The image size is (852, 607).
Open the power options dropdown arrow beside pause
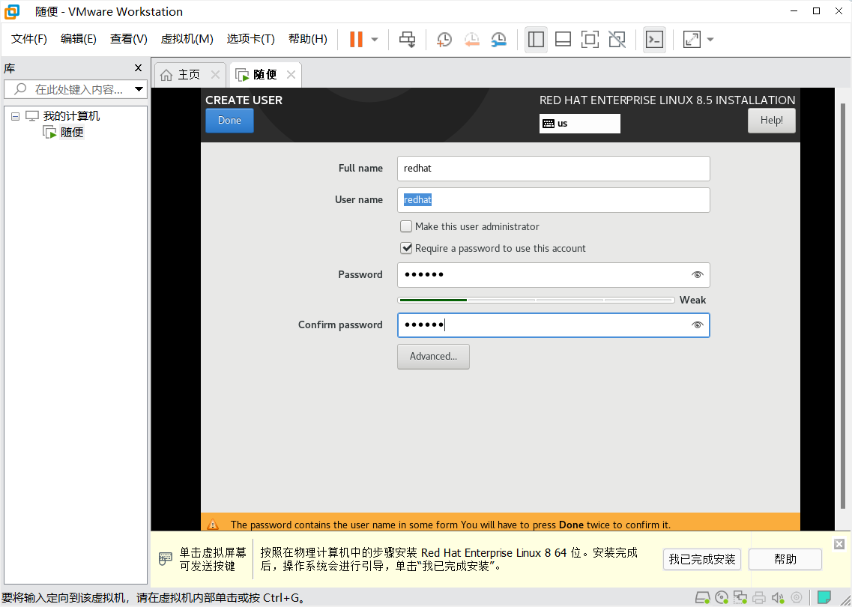(x=375, y=39)
